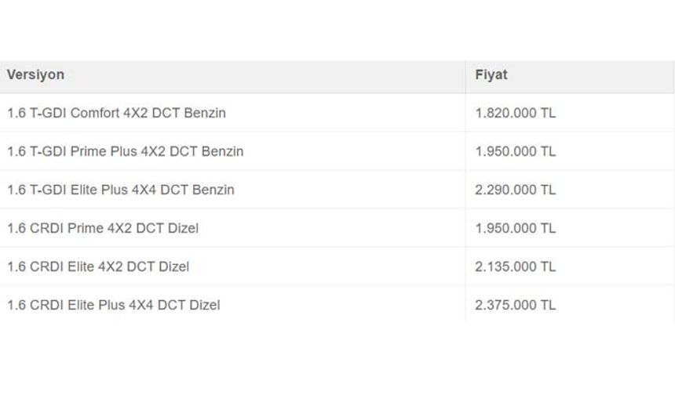The height and width of the screenshot is (395, 675).
Task: Click T-GDI text in the Prime Plus row
Action: pos(48,151)
